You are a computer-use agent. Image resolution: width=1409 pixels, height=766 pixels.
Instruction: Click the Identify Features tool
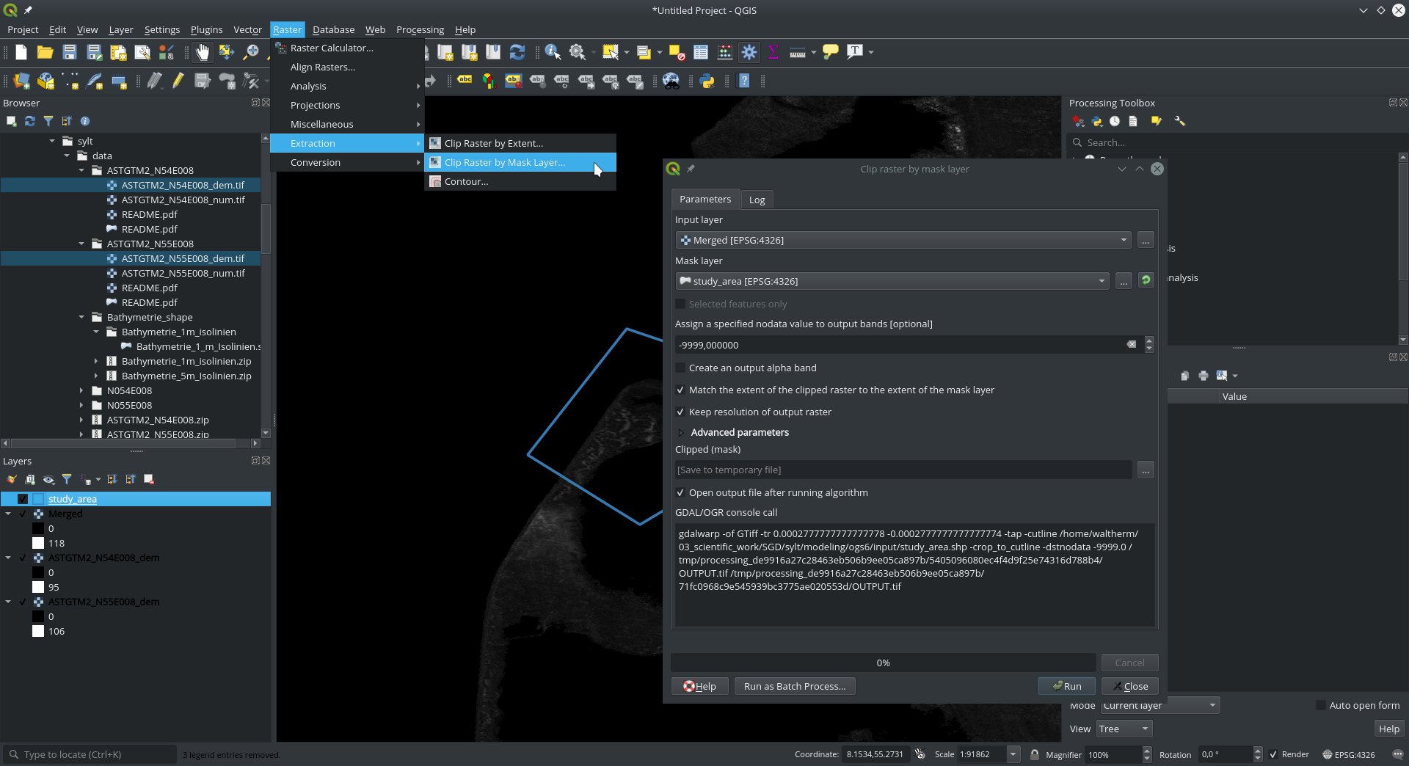(553, 52)
